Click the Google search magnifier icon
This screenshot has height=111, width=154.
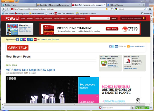[x=145, y=9]
